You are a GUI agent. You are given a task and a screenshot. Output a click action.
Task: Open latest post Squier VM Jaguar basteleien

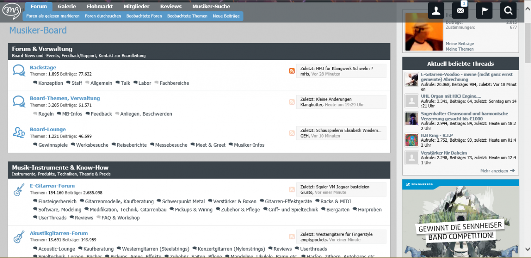pos(343,187)
